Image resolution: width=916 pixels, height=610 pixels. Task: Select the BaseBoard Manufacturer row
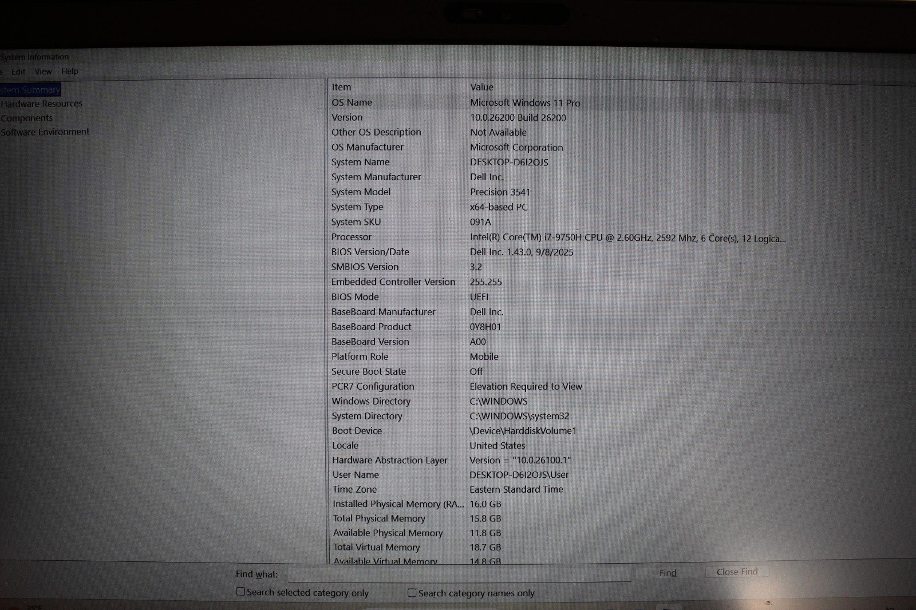[559, 312]
